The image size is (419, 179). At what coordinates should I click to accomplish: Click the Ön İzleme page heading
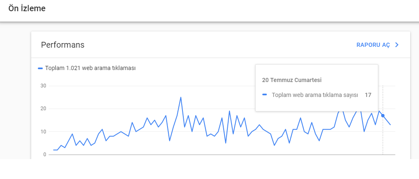(x=27, y=8)
